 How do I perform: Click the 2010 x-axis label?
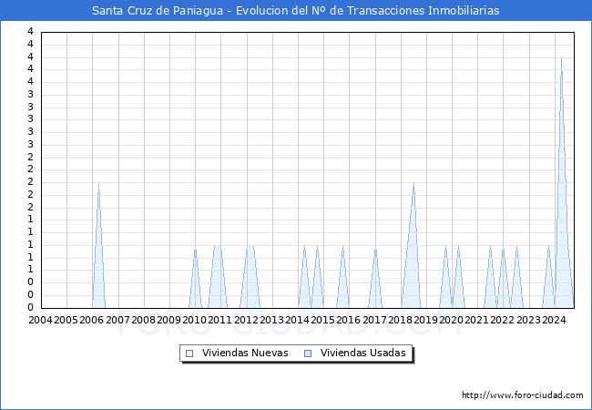point(194,320)
